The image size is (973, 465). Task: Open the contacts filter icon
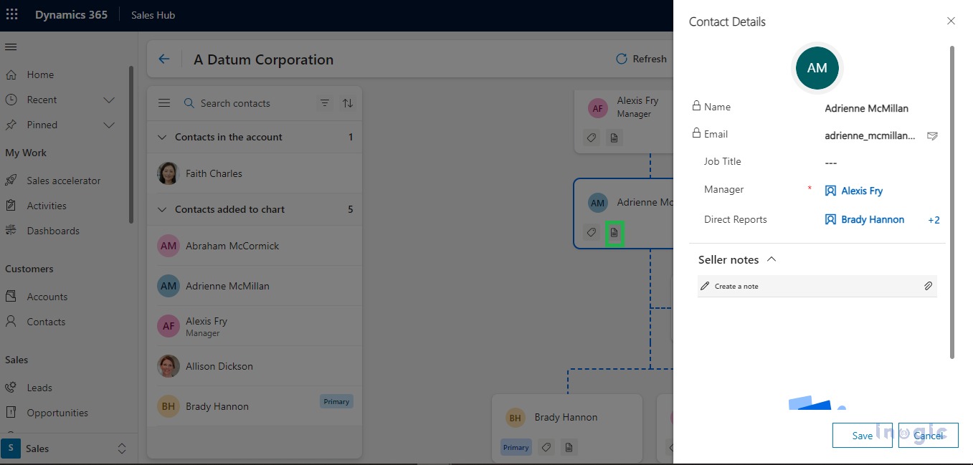click(x=325, y=103)
